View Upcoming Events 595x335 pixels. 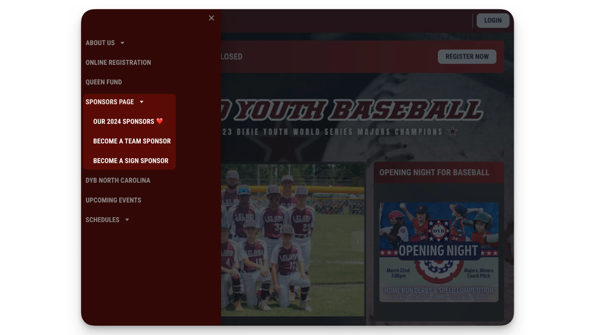click(113, 200)
